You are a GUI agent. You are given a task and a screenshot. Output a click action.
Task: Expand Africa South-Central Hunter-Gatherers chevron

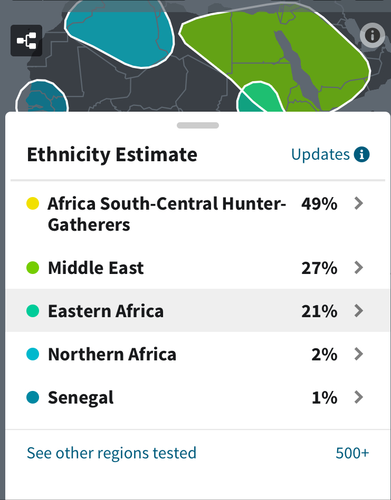point(359,203)
